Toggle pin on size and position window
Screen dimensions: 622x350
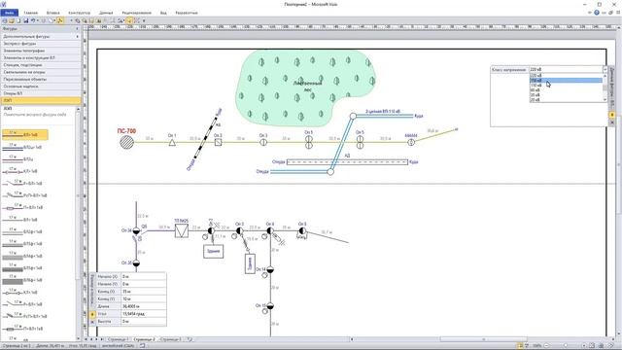[92, 314]
